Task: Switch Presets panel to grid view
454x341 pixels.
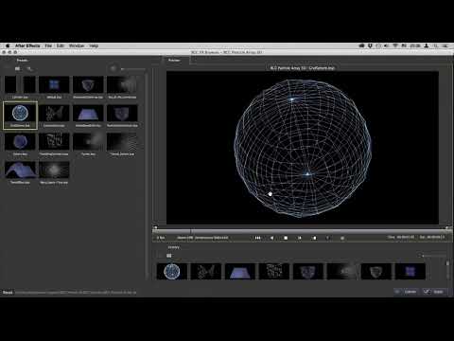Action: pyautogui.click(x=17, y=68)
